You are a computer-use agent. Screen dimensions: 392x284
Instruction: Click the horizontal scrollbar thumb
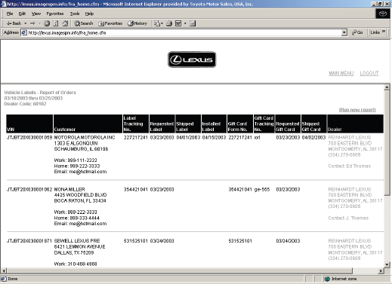(180, 270)
